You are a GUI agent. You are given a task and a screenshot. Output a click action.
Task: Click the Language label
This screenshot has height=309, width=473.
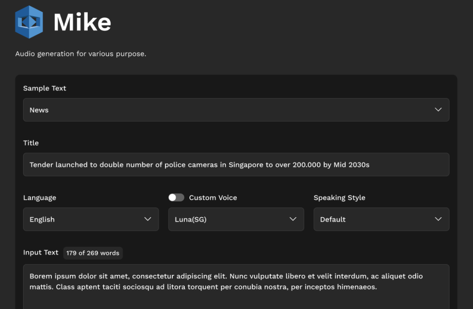pyautogui.click(x=40, y=197)
